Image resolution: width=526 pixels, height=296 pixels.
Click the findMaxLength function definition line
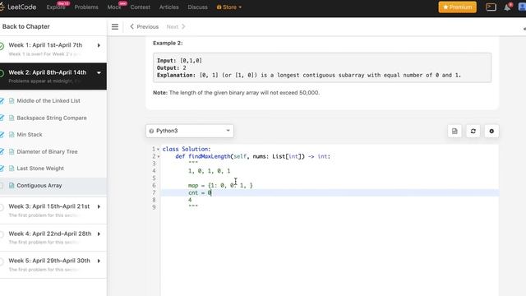[x=252, y=156]
